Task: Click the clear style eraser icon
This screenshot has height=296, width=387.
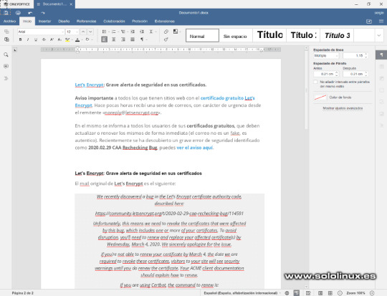Action: (x=166, y=32)
